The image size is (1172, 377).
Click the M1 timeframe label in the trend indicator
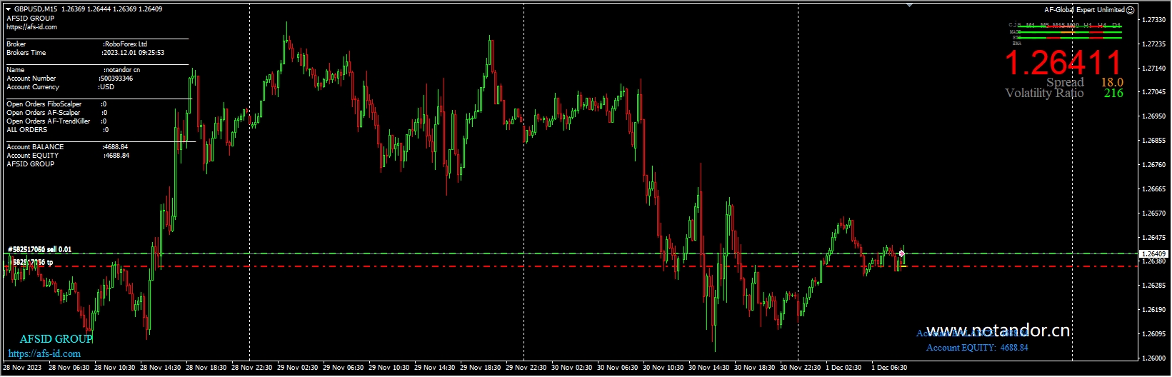[1031, 25]
